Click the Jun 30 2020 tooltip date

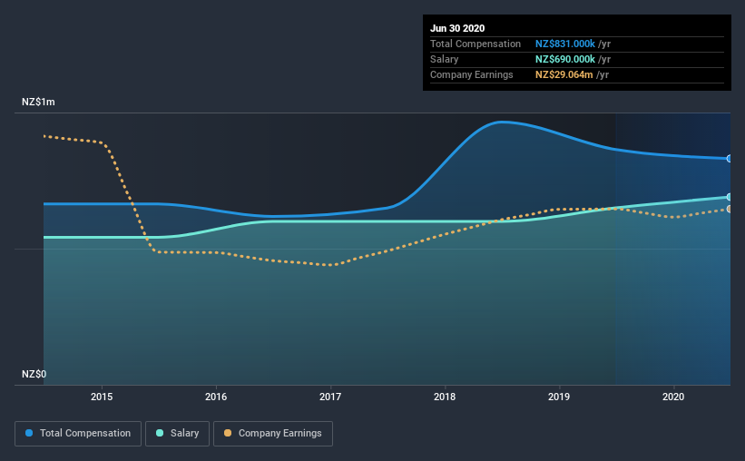457,28
